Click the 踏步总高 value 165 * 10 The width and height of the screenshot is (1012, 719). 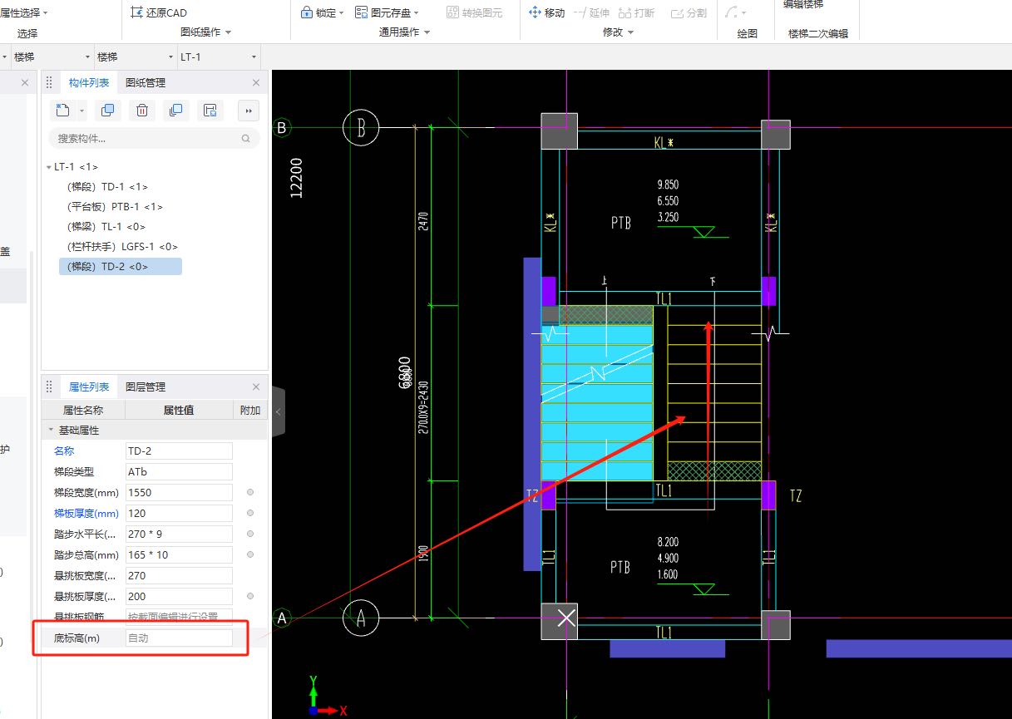[x=179, y=554]
